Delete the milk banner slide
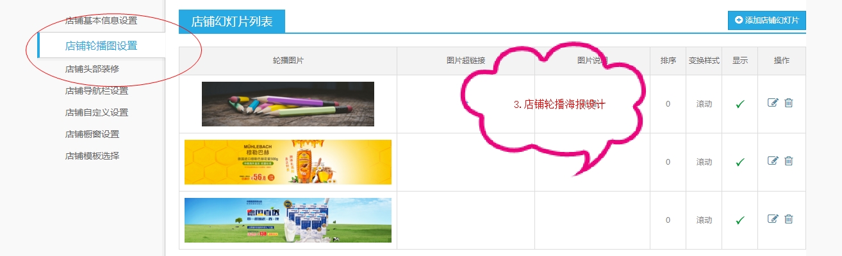842x256 pixels. [789, 219]
